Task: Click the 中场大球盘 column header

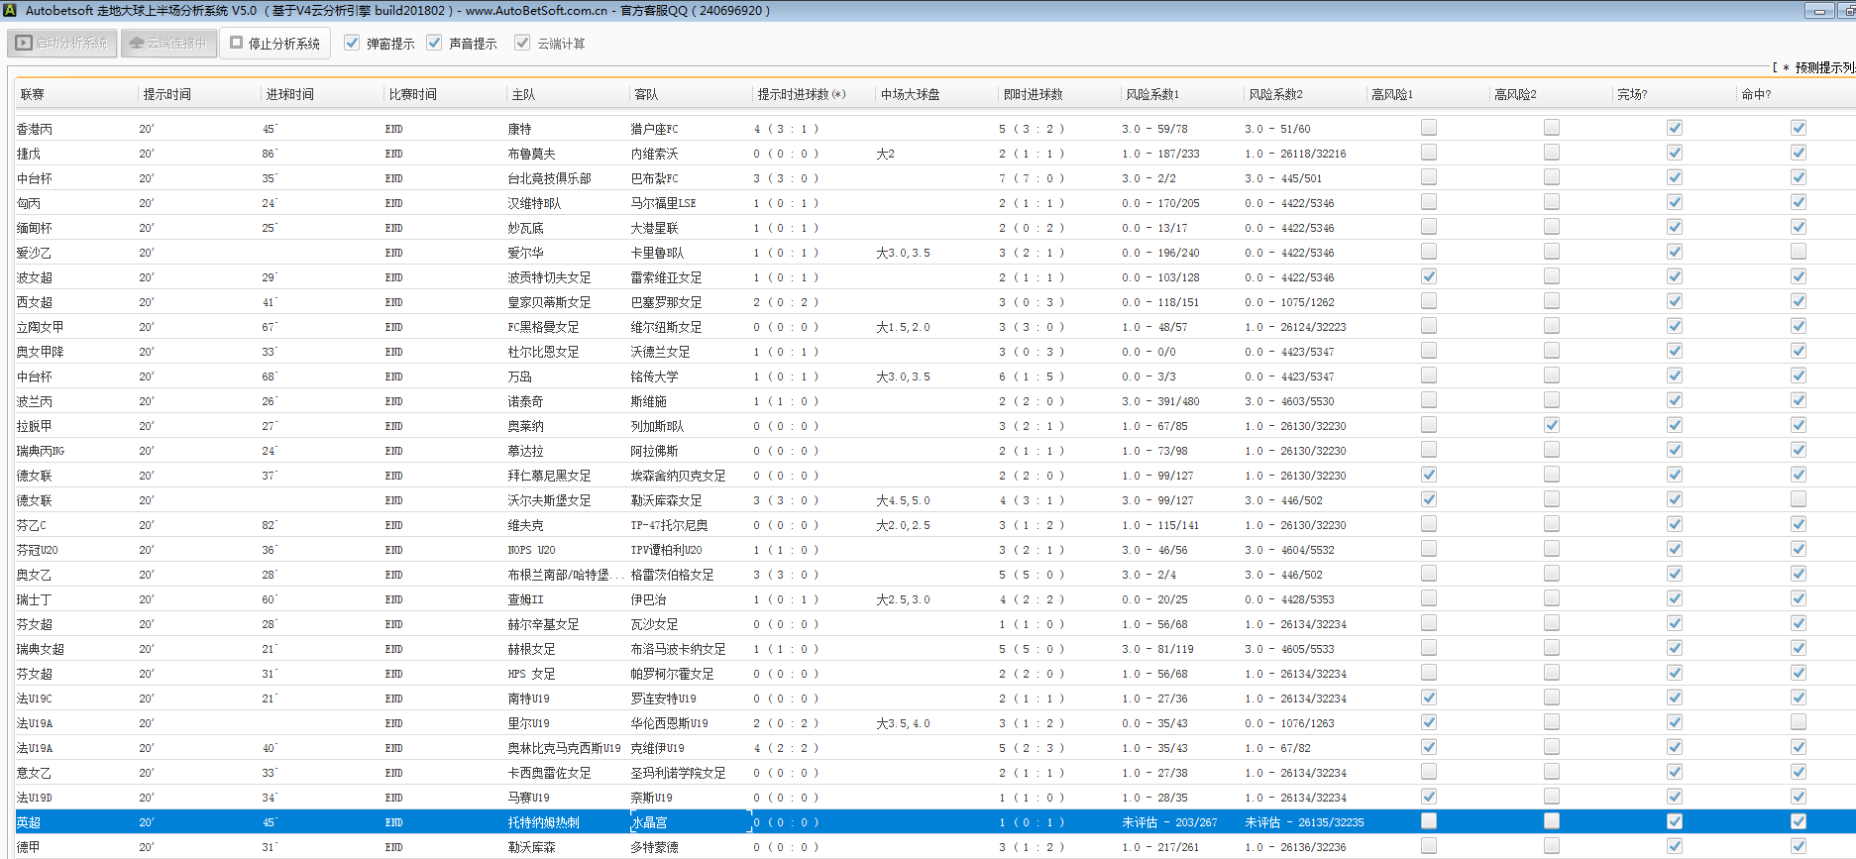Action: 910,94
